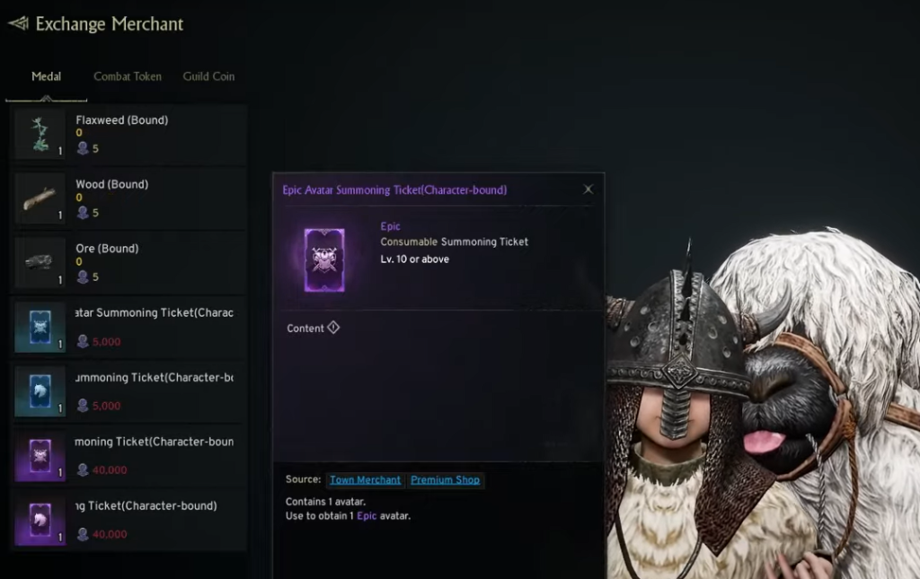Expand the Content diamond icon
This screenshot has height=579, width=920.
point(333,328)
